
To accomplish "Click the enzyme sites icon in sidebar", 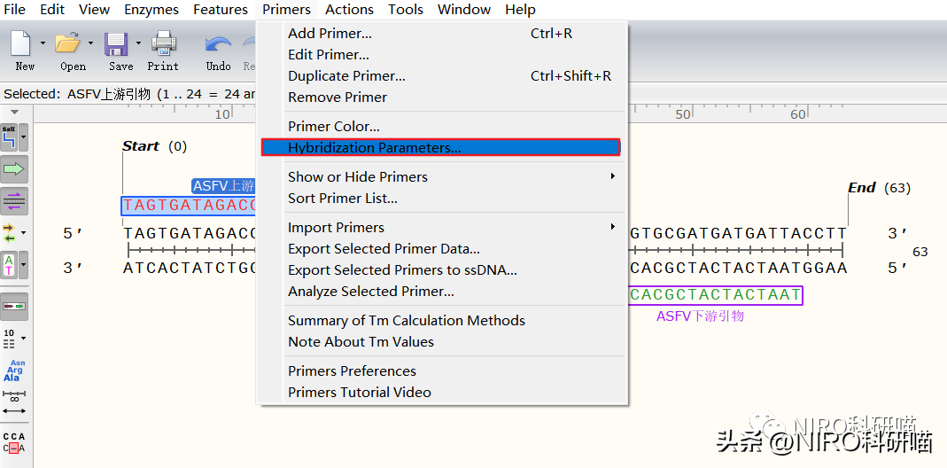I will (10, 137).
